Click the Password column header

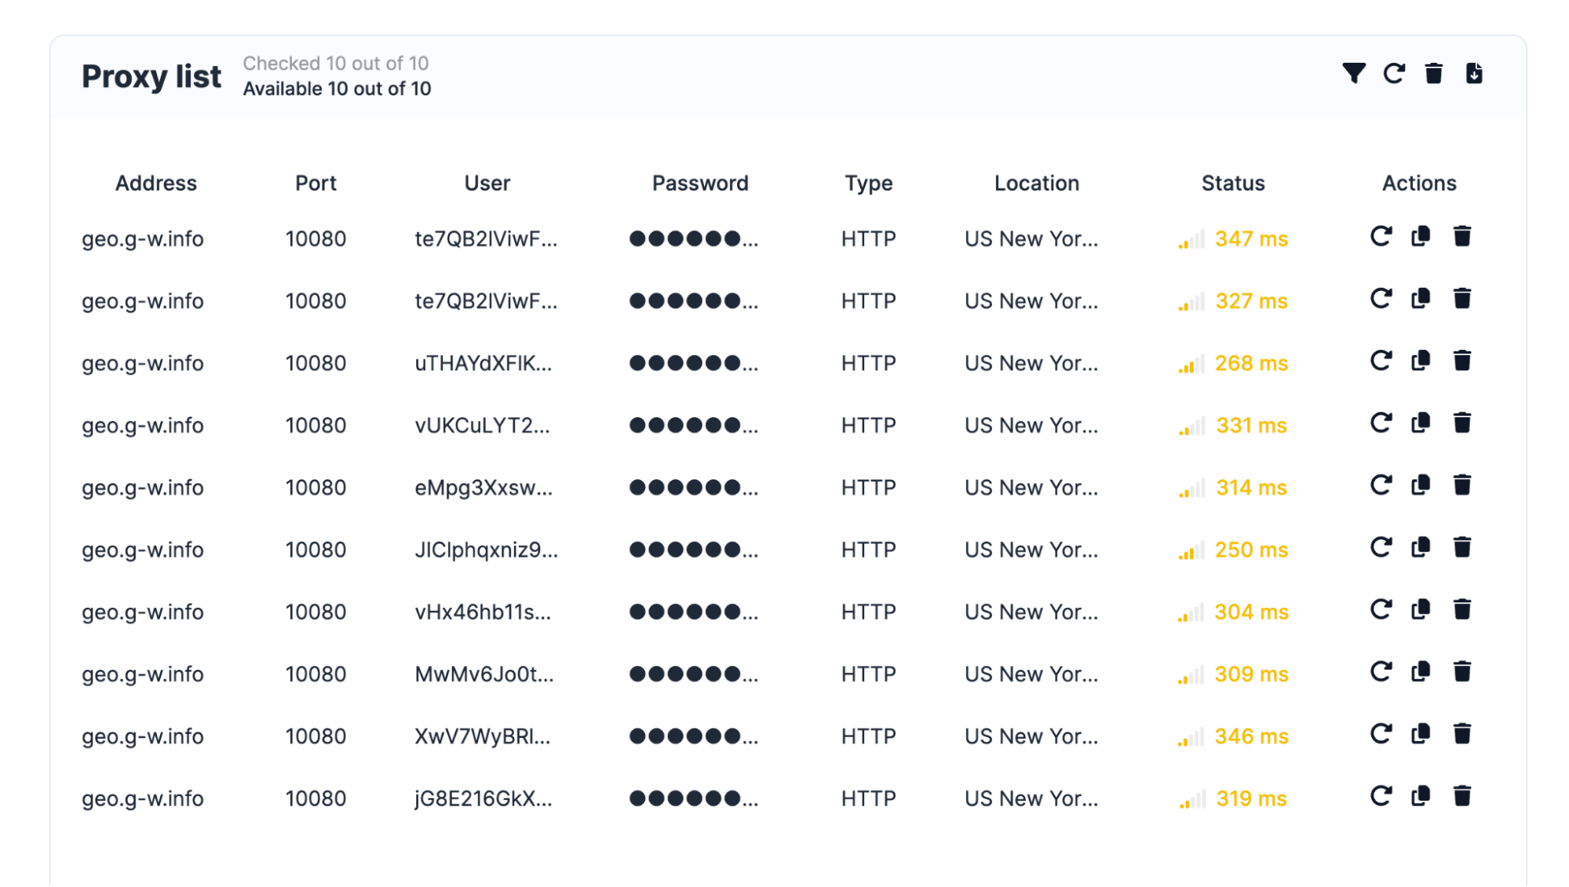pos(700,183)
